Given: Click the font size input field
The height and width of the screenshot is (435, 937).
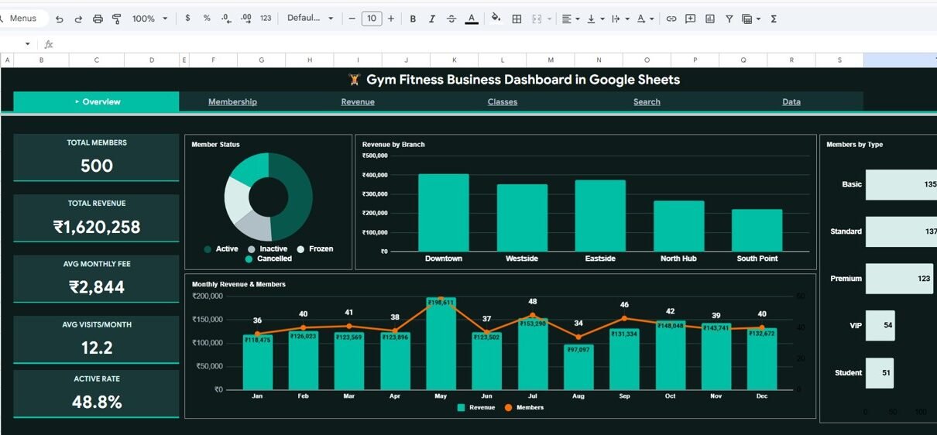Looking at the screenshot, I should 372,19.
